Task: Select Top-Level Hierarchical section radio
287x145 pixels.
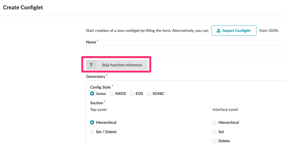Action: (x=92, y=122)
